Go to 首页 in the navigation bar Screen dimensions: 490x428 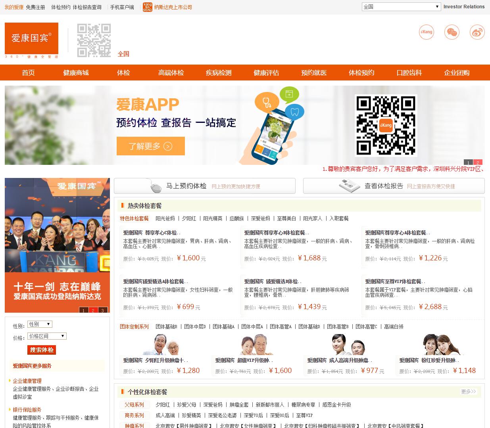28,73
